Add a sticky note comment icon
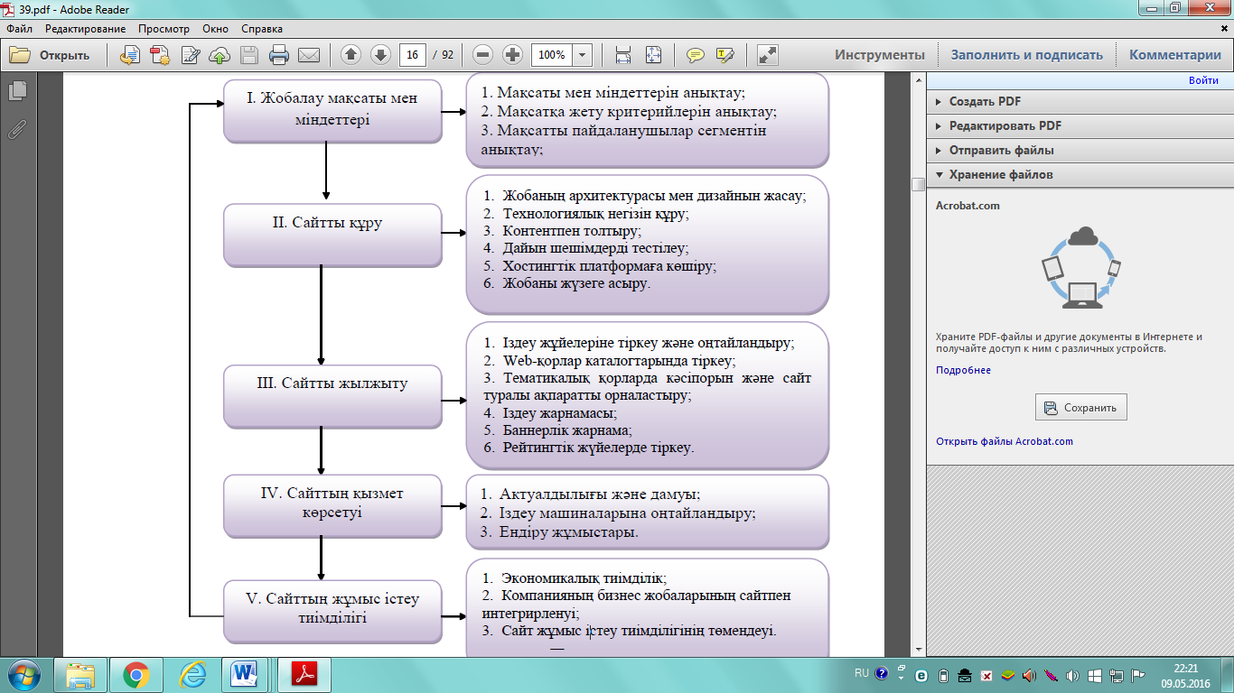The image size is (1234, 693). click(x=695, y=55)
